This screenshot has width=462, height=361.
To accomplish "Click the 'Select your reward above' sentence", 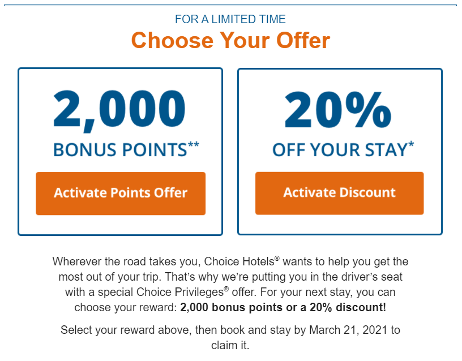I will coord(230,338).
